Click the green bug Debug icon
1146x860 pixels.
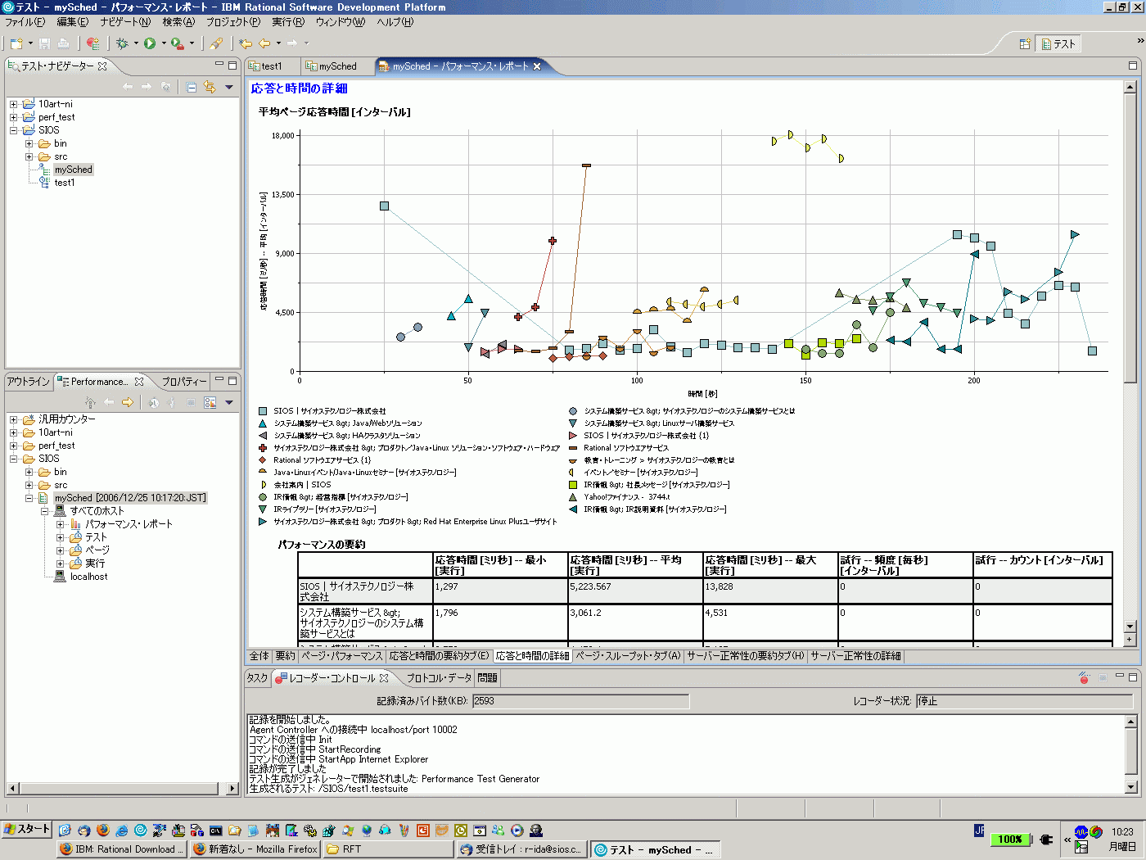point(122,43)
